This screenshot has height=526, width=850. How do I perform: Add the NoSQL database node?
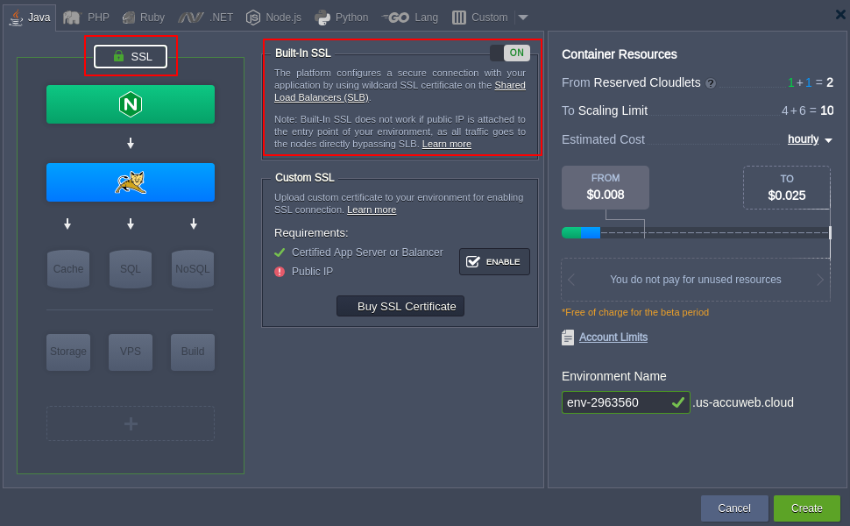[193, 268]
